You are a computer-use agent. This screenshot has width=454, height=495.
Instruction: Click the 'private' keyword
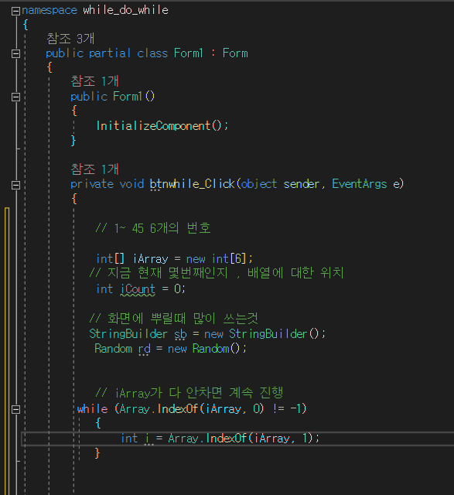[x=92, y=184]
